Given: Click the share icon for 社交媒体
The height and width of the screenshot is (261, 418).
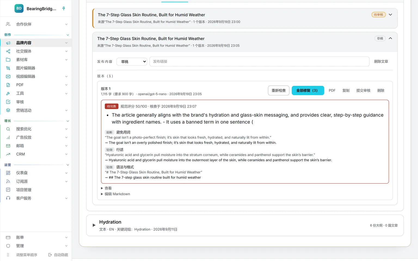Looking at the screenshot, I should pyautogui.click(x=8, y=51).
